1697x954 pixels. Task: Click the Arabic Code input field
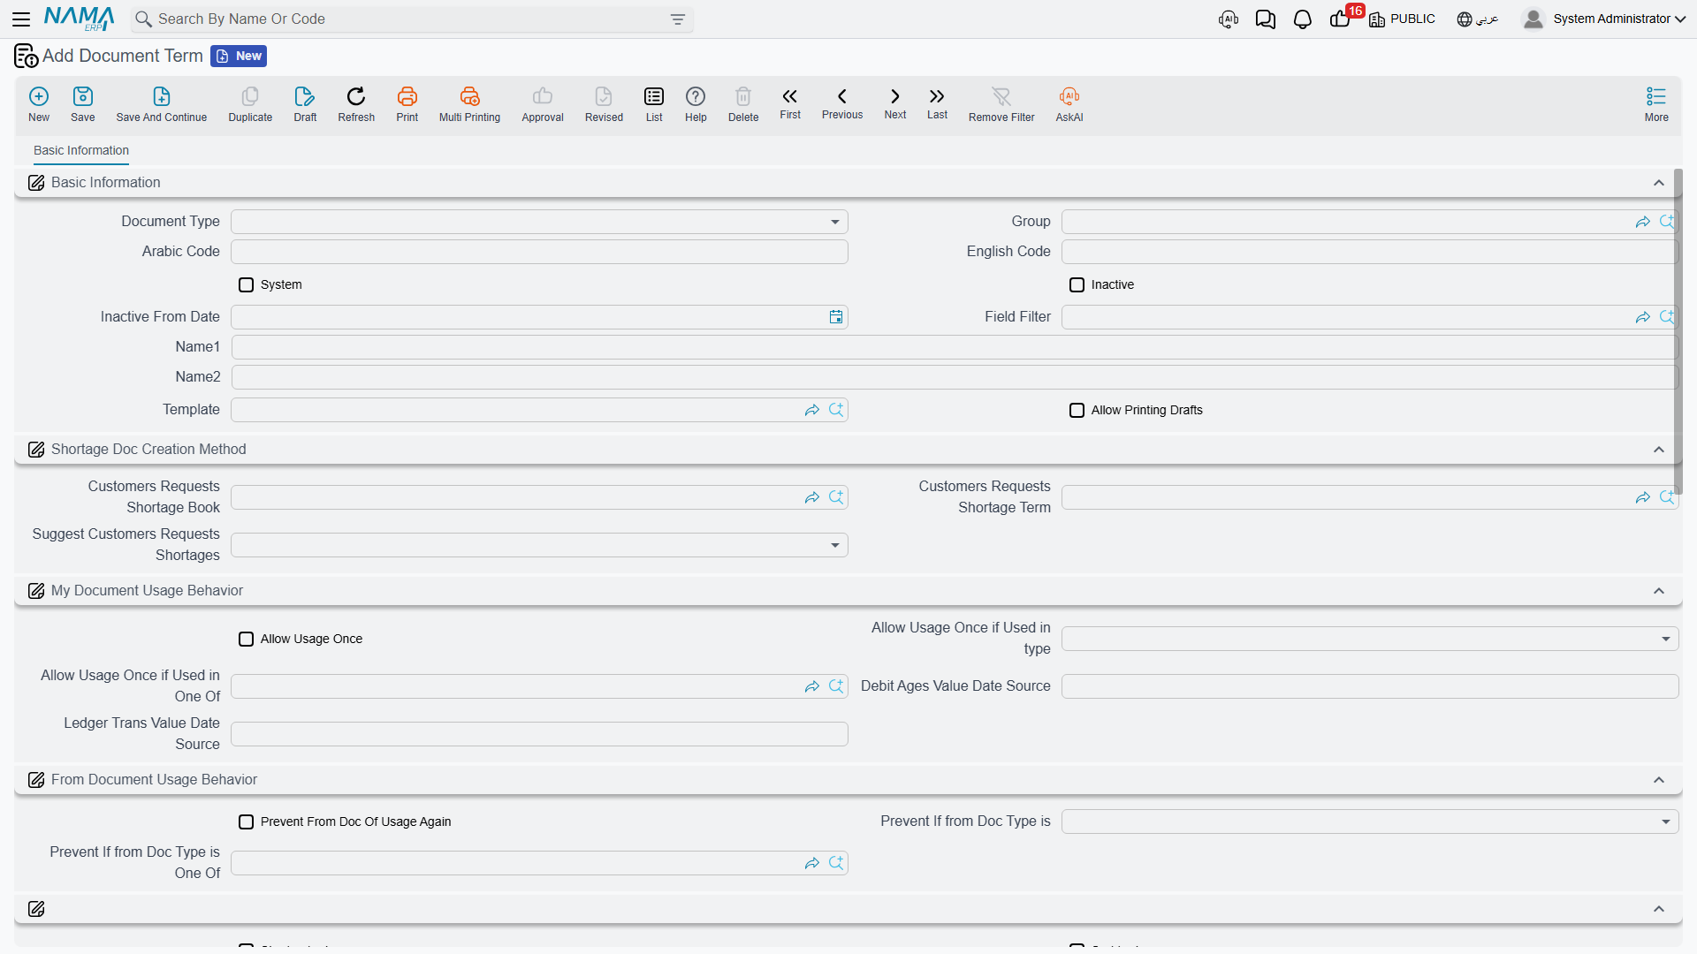[x=539, y=252]
